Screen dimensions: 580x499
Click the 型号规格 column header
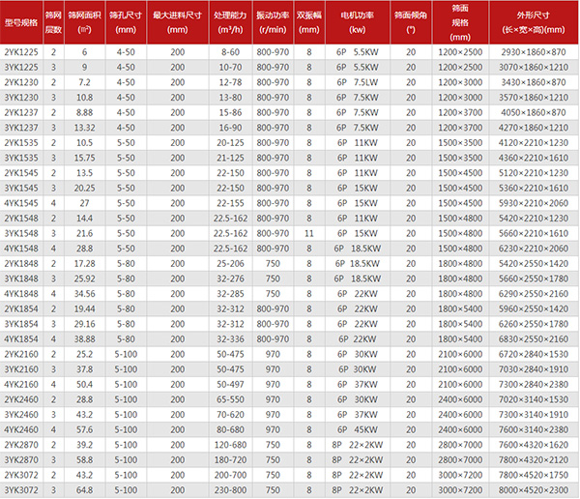pos(21,21)
